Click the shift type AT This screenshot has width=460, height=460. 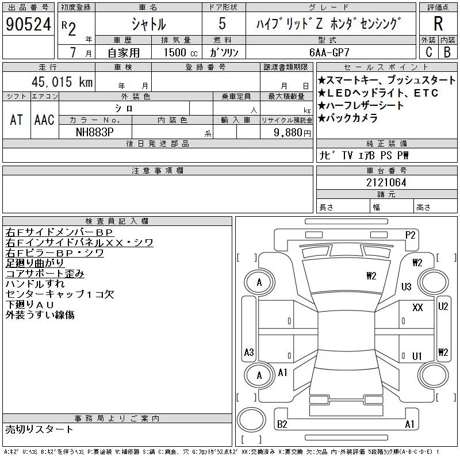click(17, 120)
